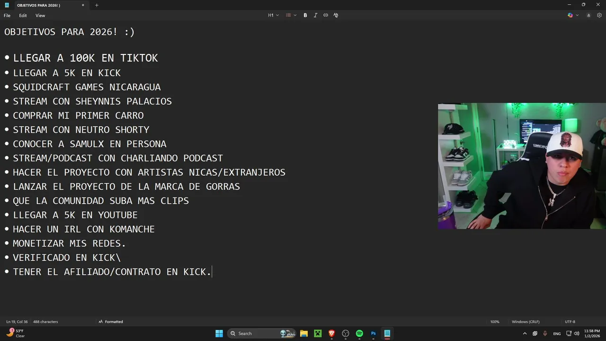The width and height of the screenshot is (606, 341).
Task: Click the webcam overlay video
Action: click(x=522, y=166)
